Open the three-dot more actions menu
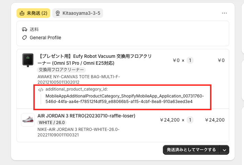The width and height of the screenshot is (244, 165). tap(224, 13)
